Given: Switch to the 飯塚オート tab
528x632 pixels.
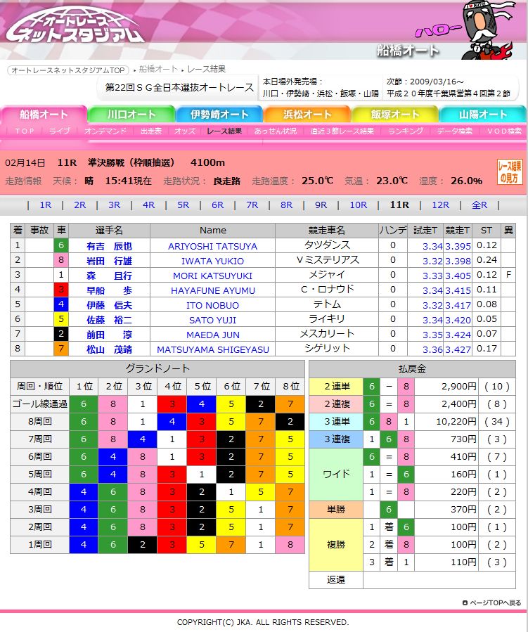Looking at the screenshot, I should click(x=395, y=114).
